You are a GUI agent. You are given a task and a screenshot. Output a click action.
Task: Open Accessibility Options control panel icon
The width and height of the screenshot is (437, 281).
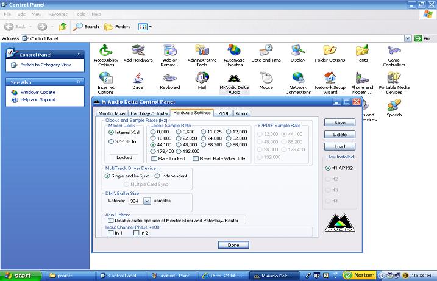(106, 55)
